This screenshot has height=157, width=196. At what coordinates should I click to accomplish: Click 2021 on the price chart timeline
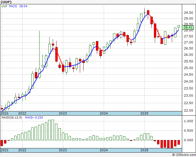click(x=5, y=113)
